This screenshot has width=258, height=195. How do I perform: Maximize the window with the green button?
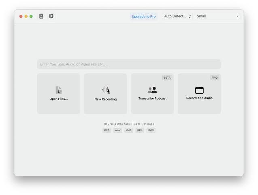31,16
